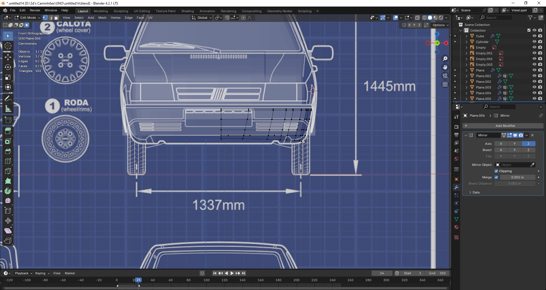Open the Marker menu in timeline
This screenshot has height=290, width=546.
point(70,273)
